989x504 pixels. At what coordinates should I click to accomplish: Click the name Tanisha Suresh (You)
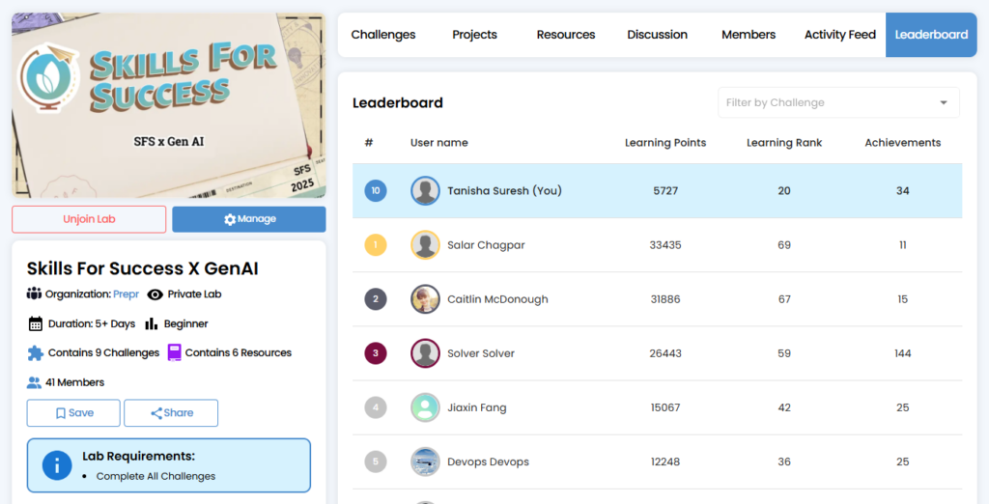[504, 190]
